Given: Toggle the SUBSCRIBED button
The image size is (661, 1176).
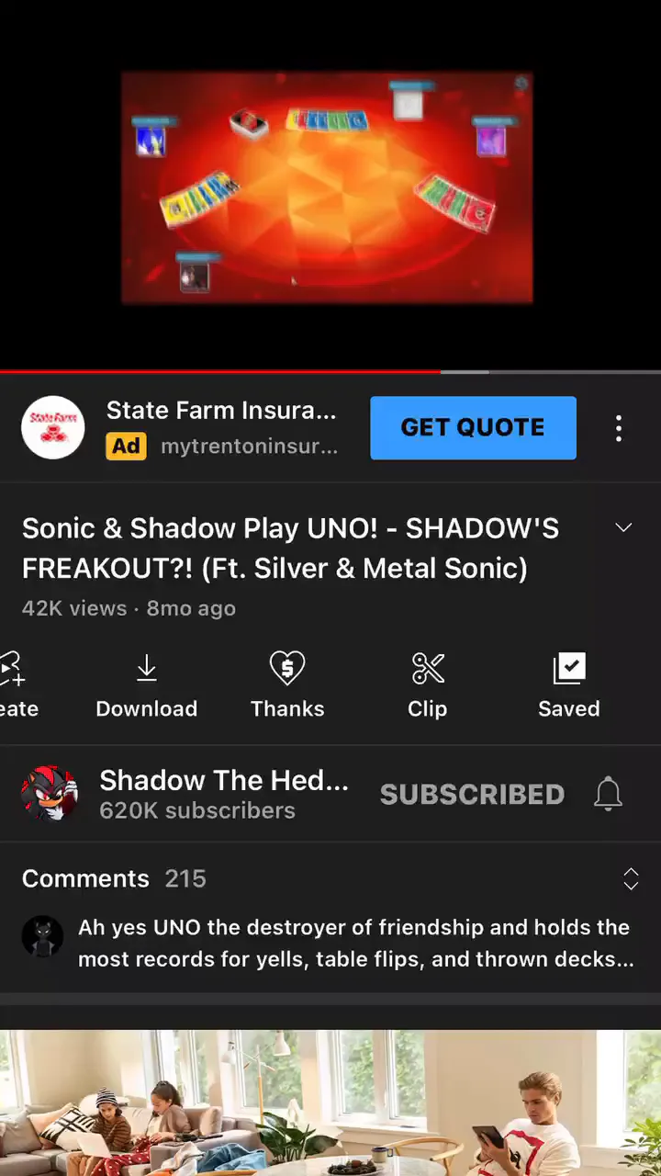Looking at the screenshot, I should point(472,794).
